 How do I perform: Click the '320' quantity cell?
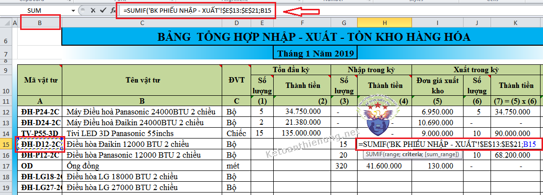pos(344,166)
